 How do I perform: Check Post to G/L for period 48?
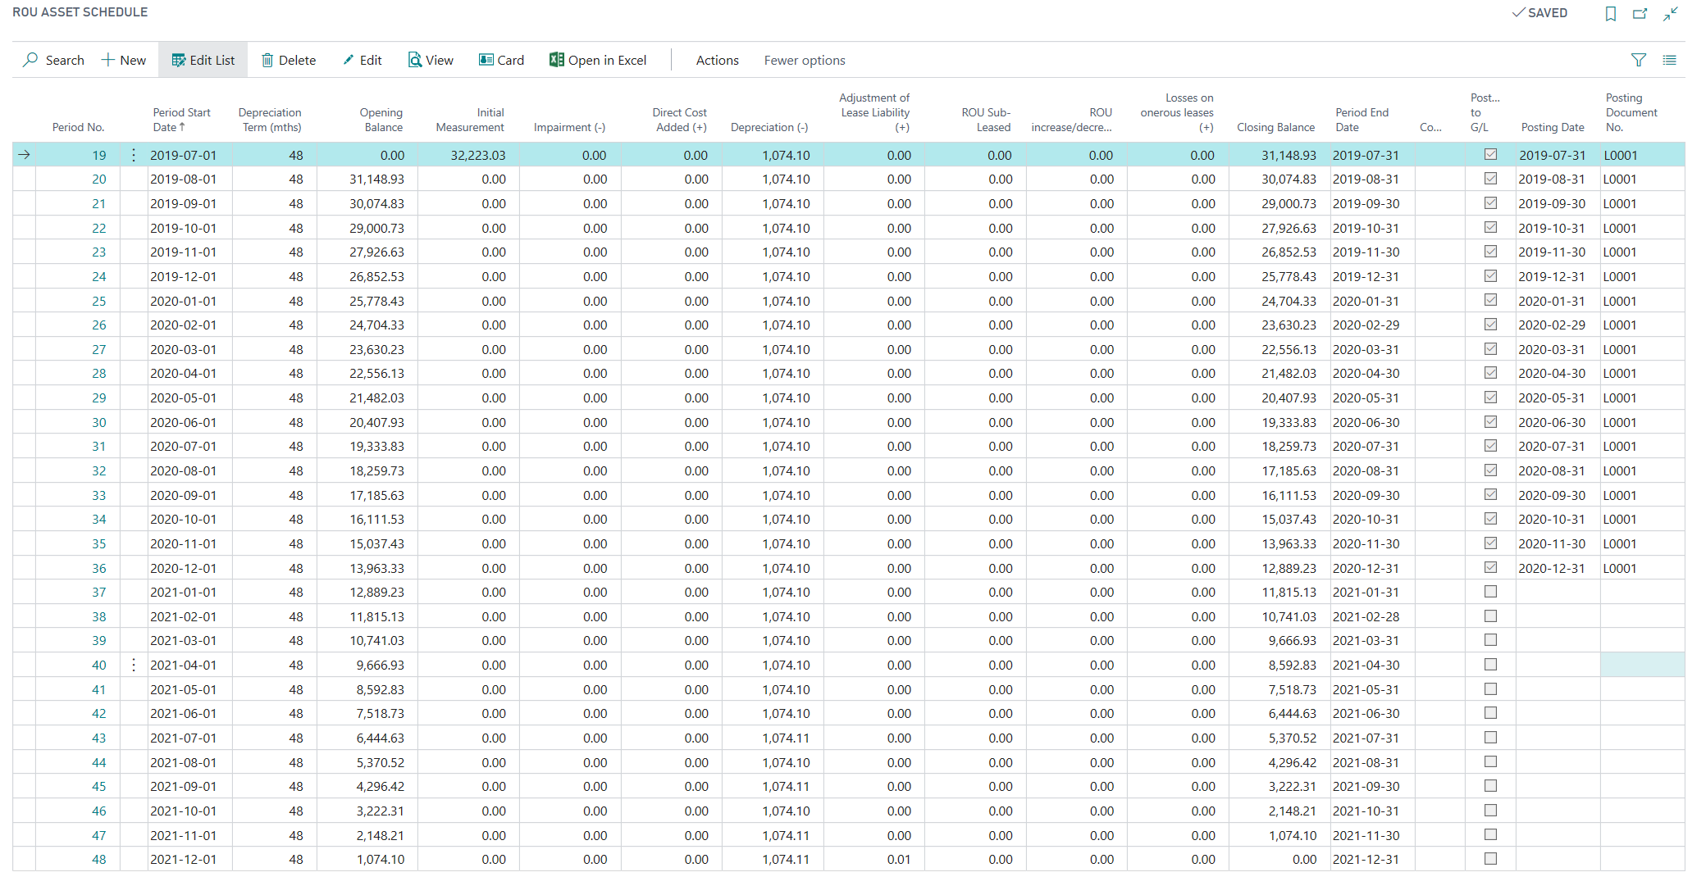tap(1490, 859)
